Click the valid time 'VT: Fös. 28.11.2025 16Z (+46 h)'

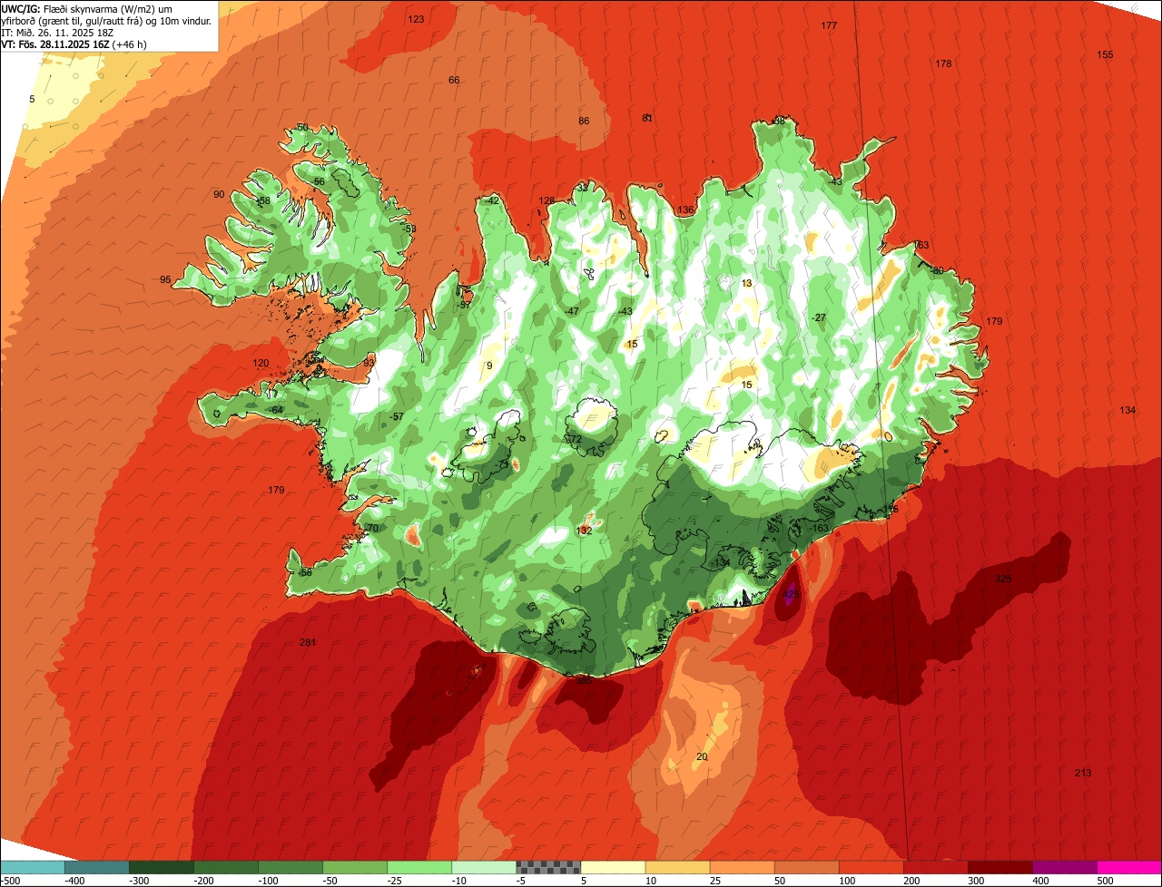(x=74, y=44)
